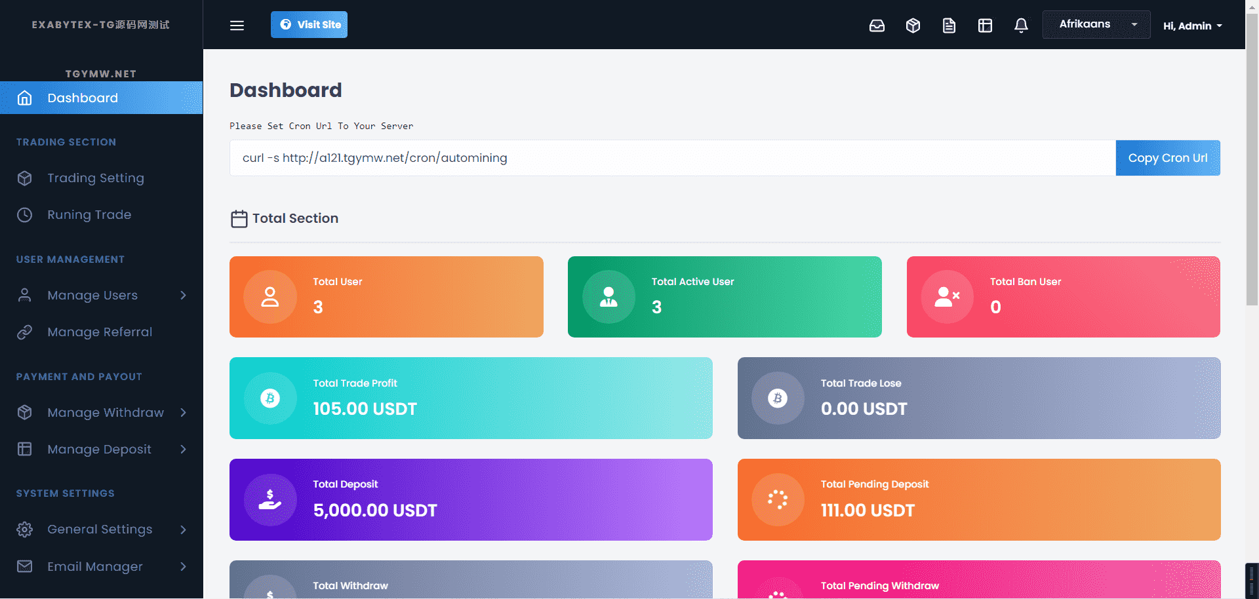Open the Afrikaans language dropdown

coord(1096,25)
